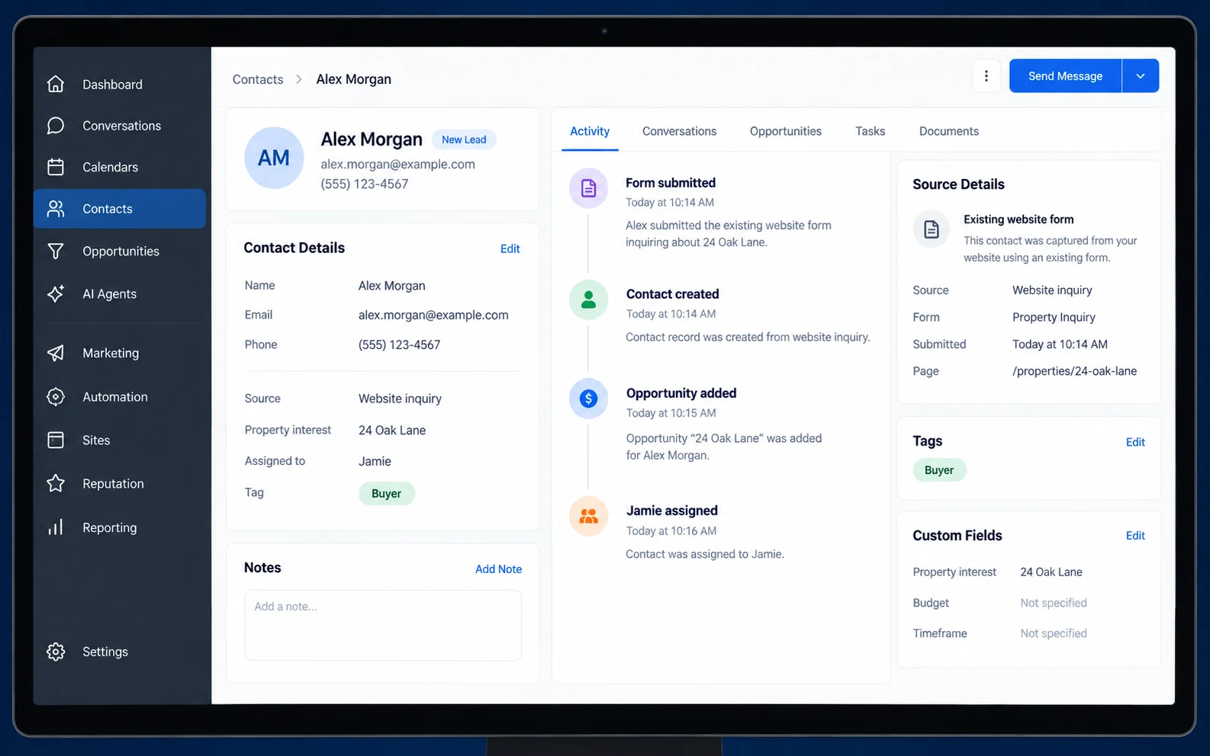The width and height of the screenshot is (1210, 756).
Task: Click the Opportunities funnel icon
Action: click(x=56, y=251)
